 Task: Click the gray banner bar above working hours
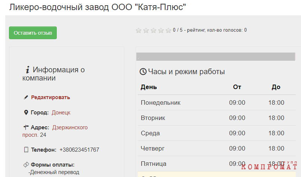[215, 57]
